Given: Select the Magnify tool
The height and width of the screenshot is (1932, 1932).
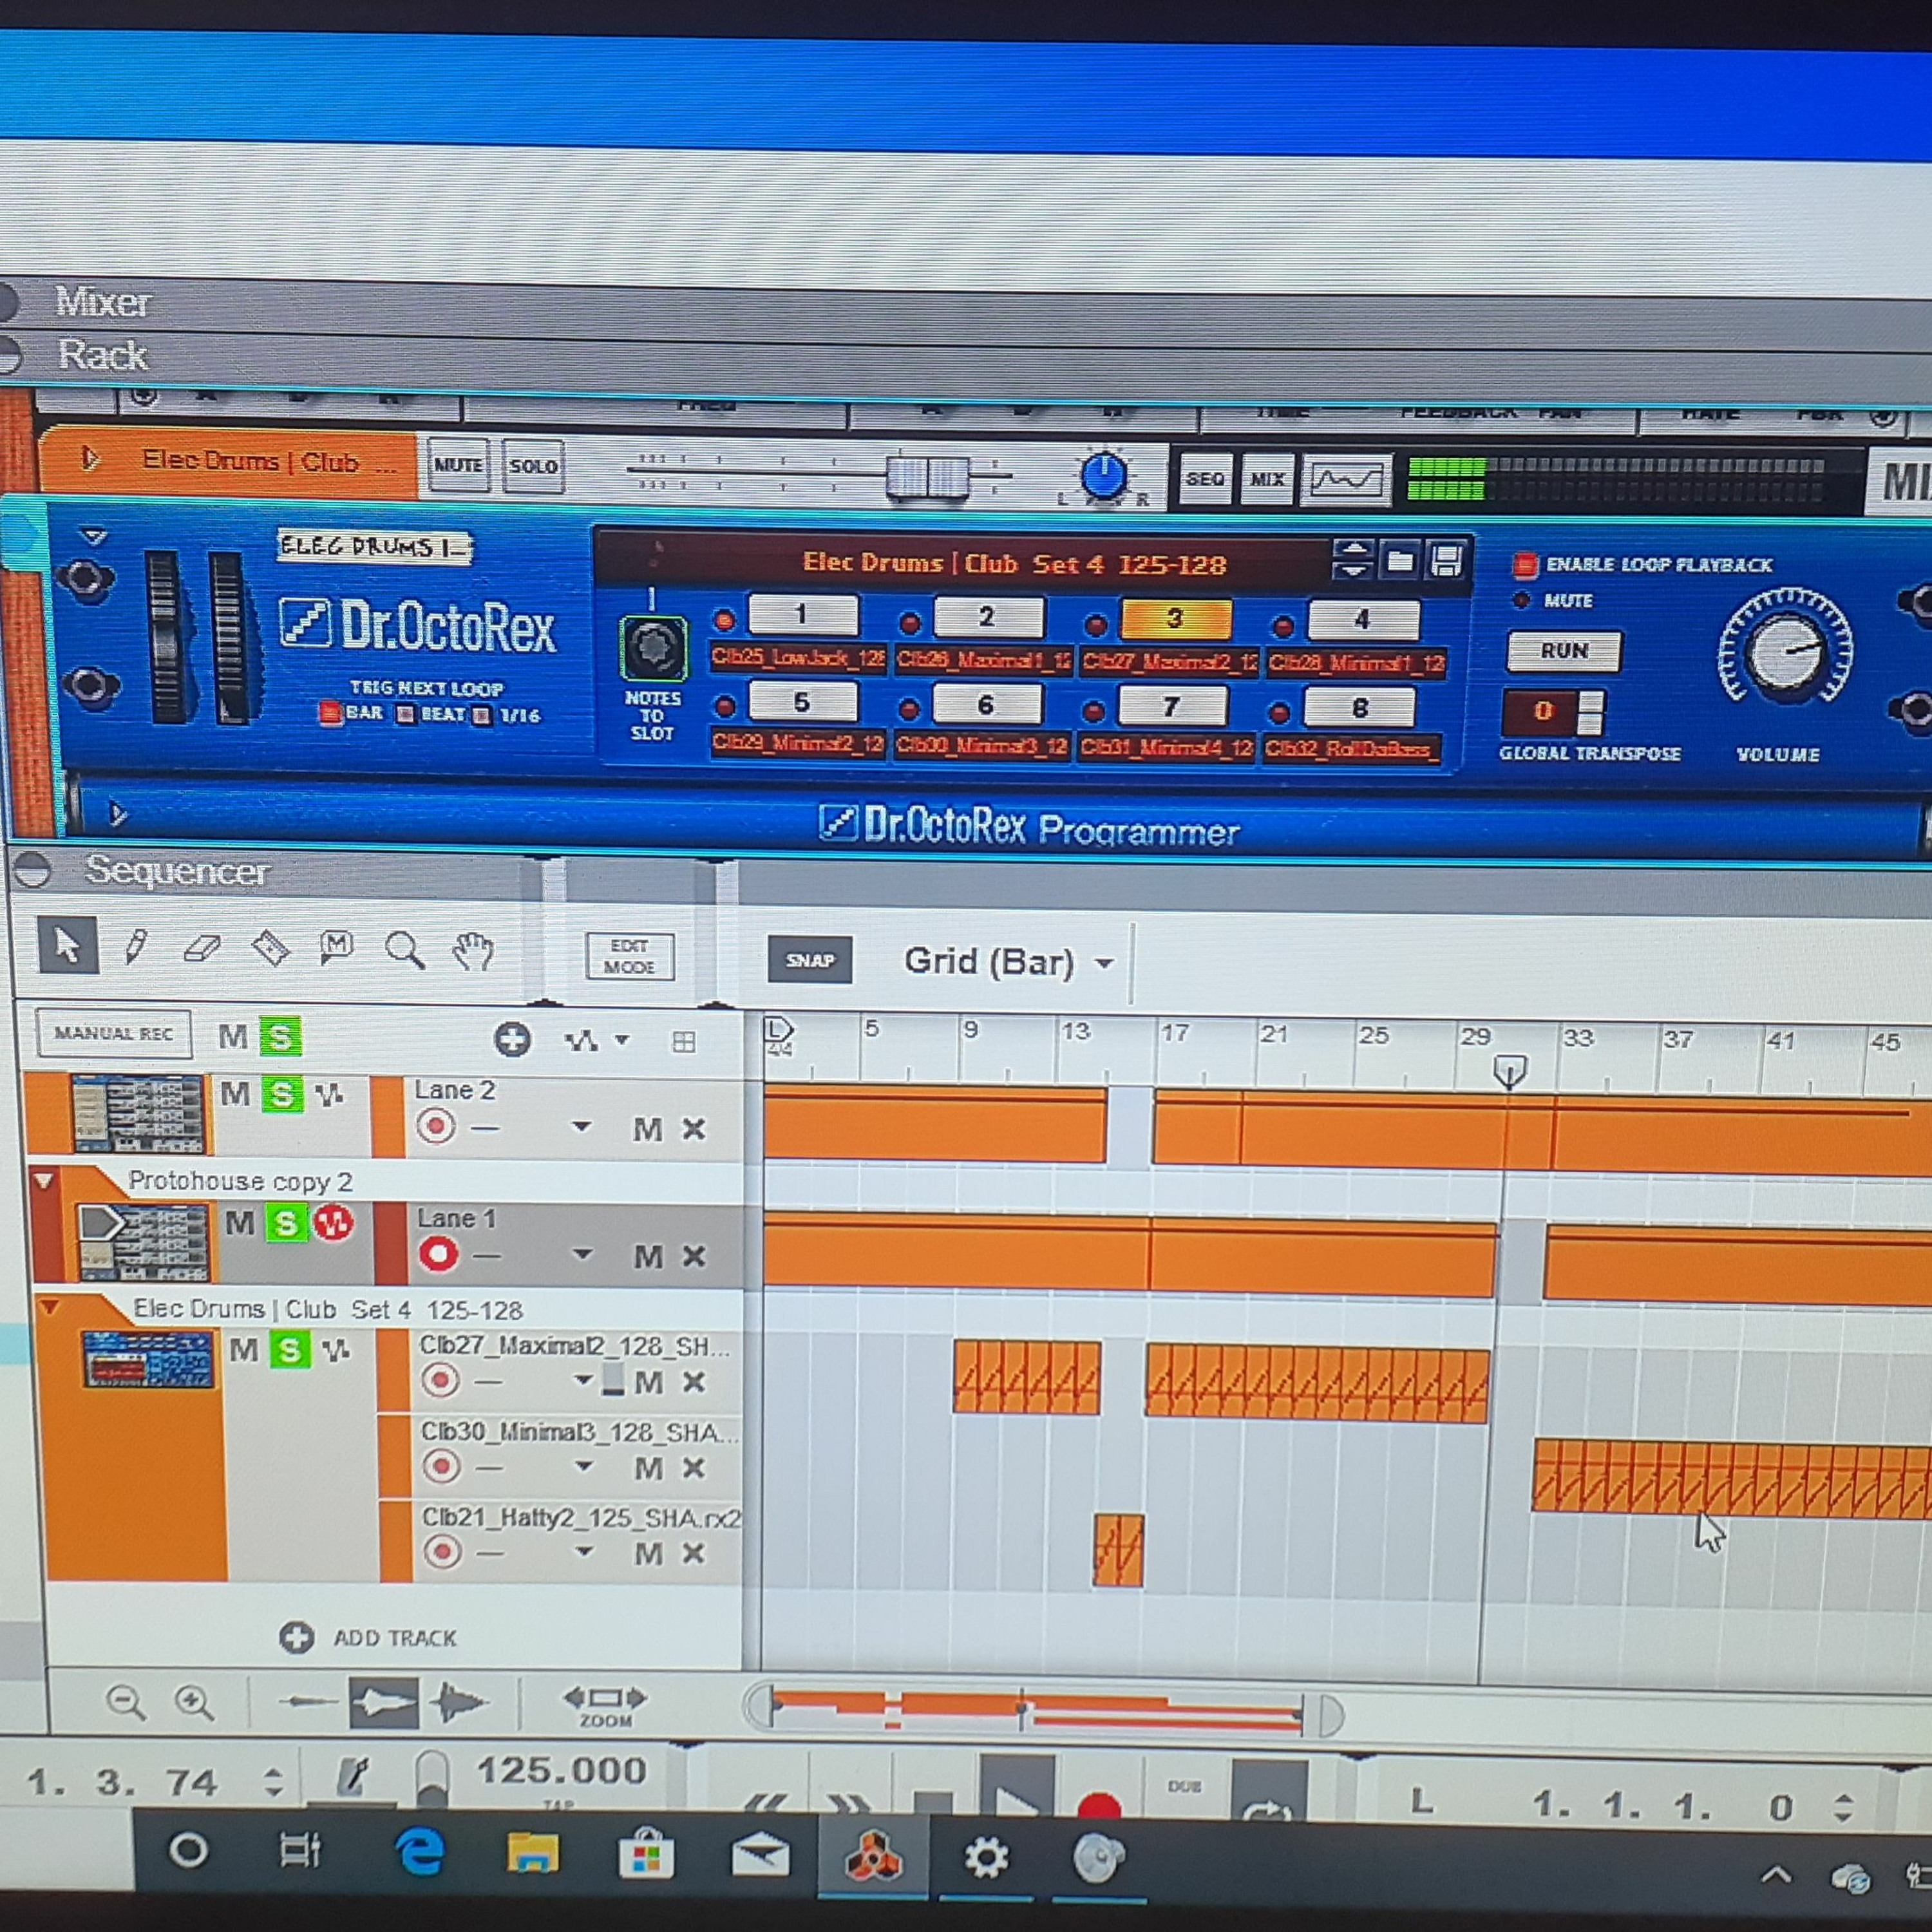Looking at the screenshot, I should click(x=405, y=950).
